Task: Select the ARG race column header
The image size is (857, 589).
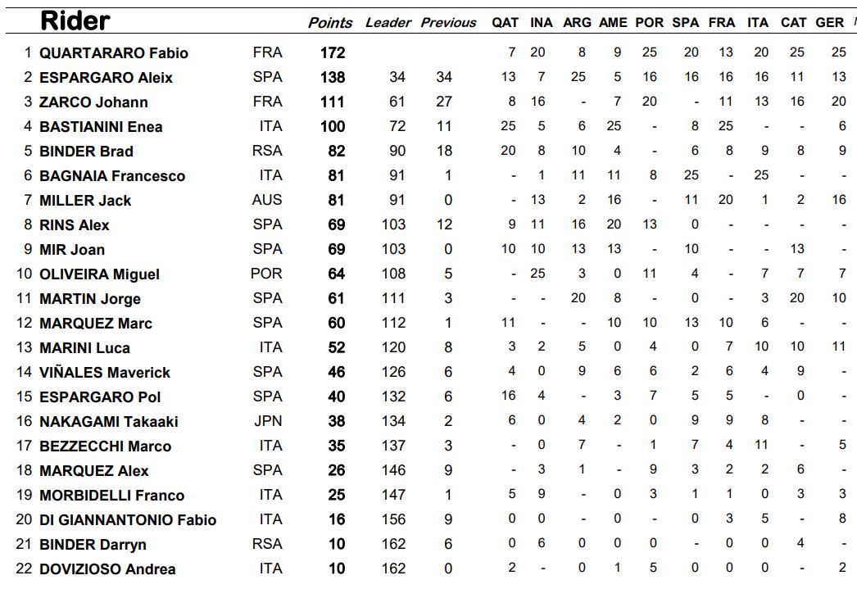Action: 577,23
